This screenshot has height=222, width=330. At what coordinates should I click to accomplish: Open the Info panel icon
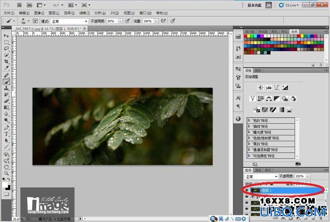pos(238,119)
